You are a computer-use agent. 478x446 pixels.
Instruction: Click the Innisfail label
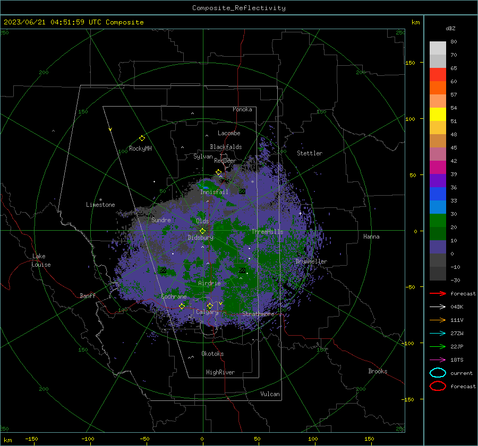pos(214,192)
